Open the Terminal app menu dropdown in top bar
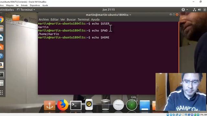 (26, 10)
